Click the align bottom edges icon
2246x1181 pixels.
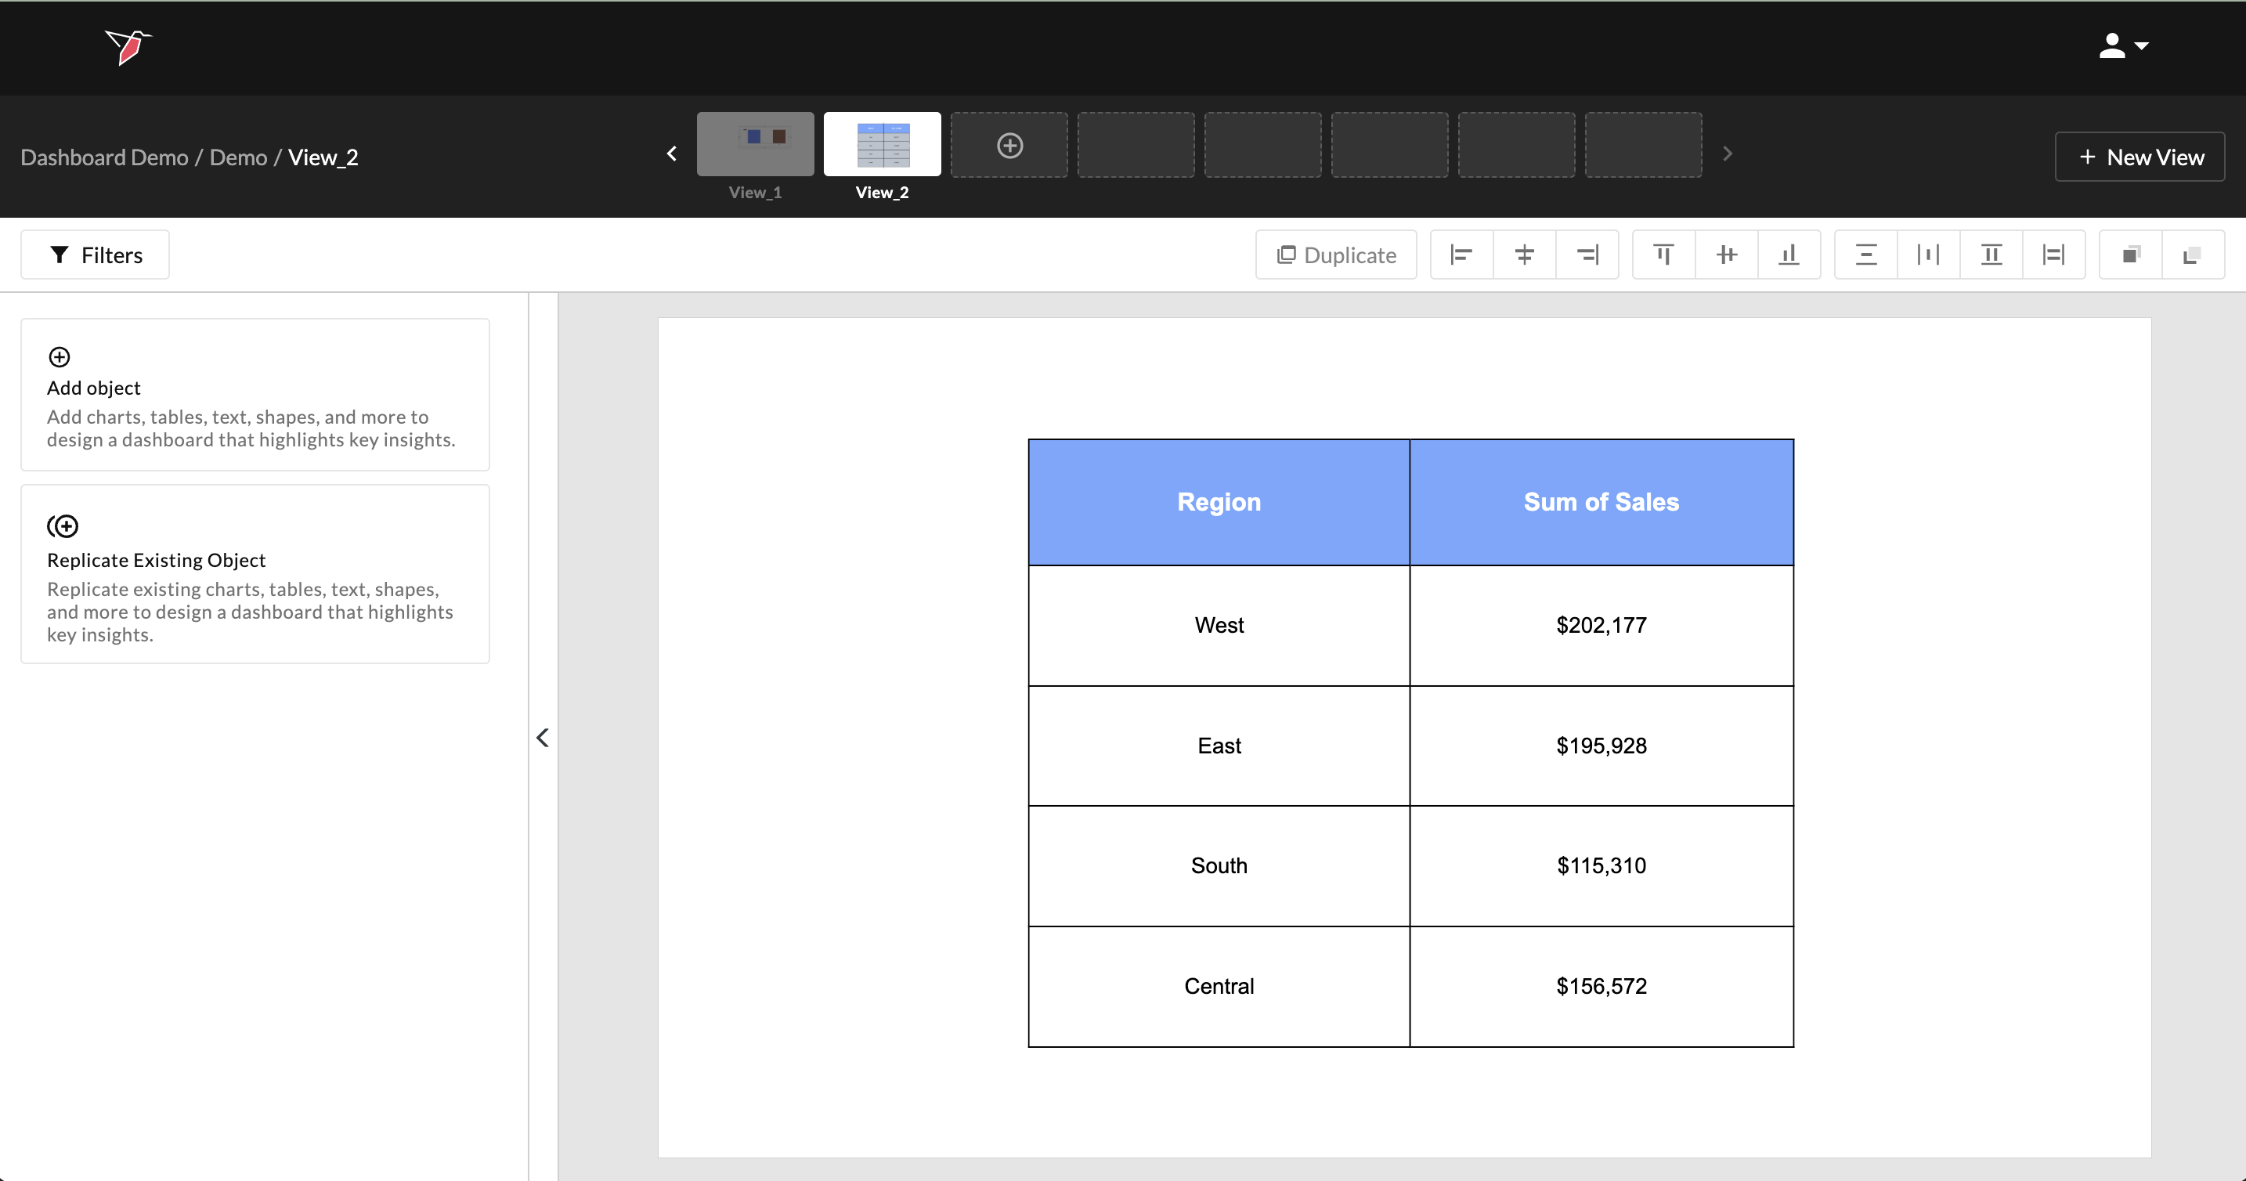point(1789,255)
